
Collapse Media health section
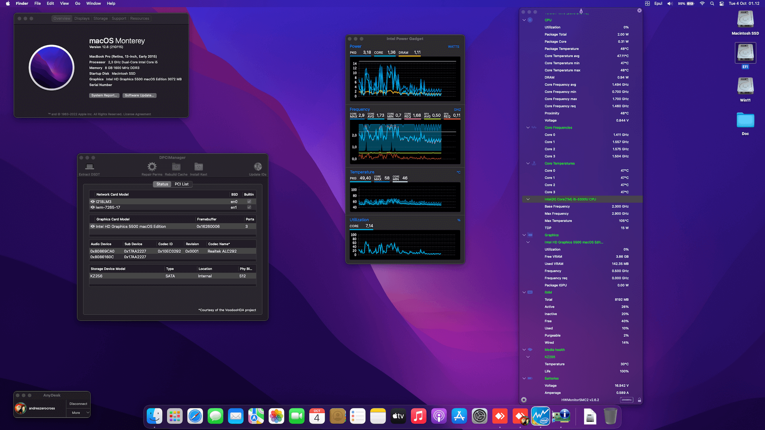coord(524,350)
